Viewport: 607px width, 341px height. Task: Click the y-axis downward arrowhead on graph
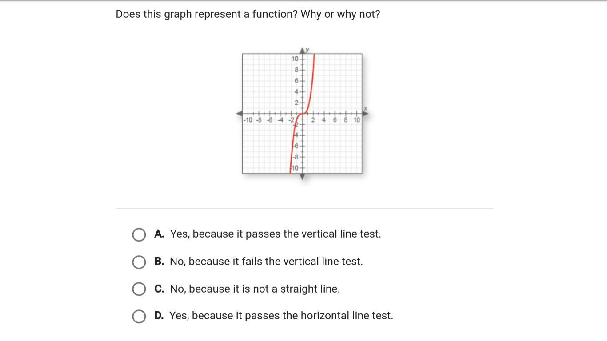point(303,177)
